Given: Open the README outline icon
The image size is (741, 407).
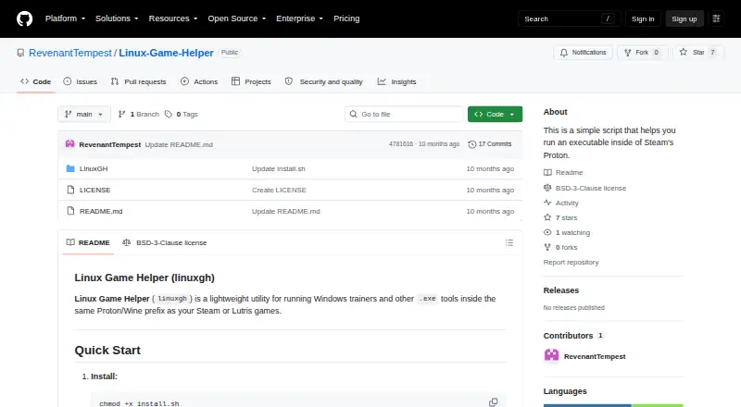Looking at the screenshot, I should (x=509, y=242).
